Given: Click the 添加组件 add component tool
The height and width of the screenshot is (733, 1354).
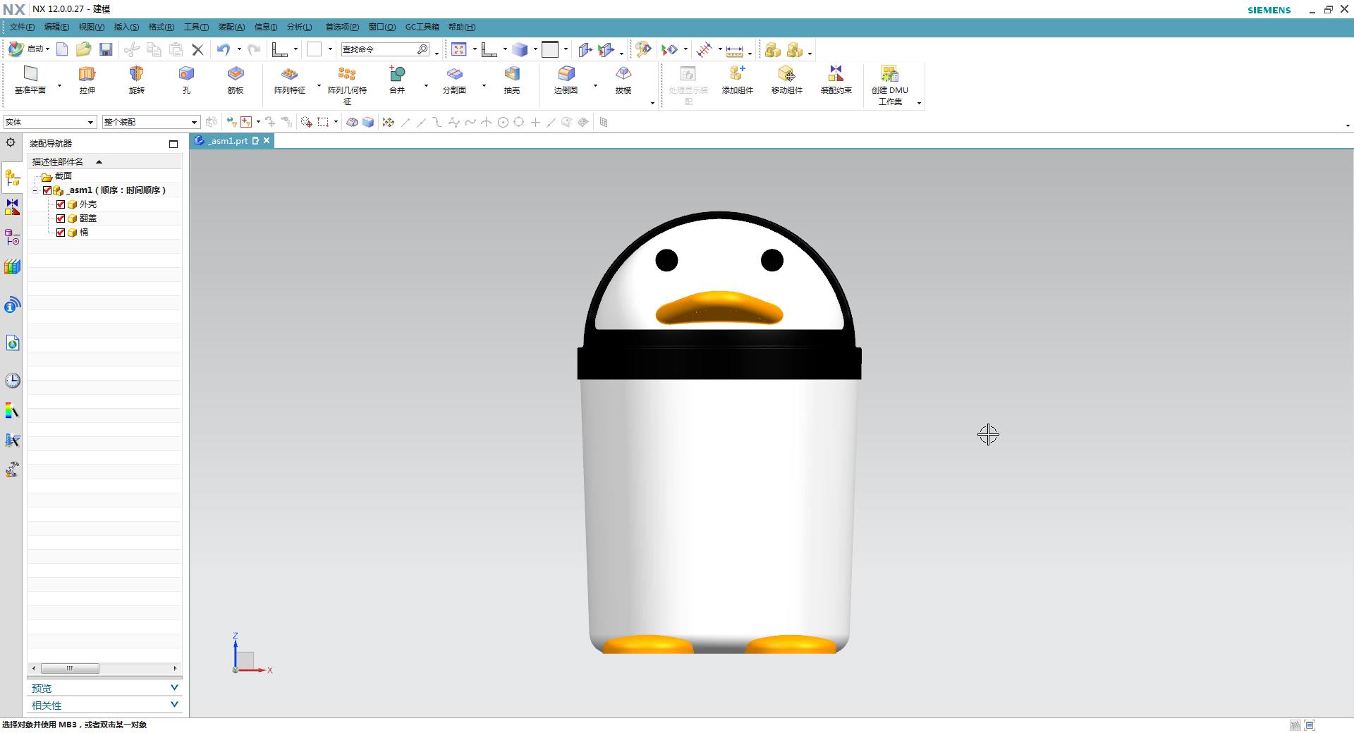Looking at the screenshot, I should point(738,80).
